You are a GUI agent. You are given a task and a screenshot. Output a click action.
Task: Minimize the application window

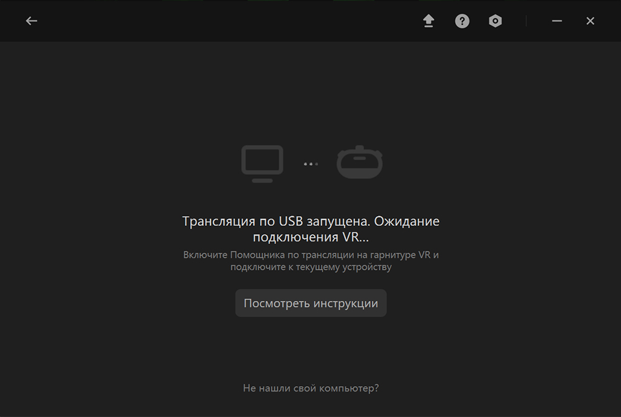click(x=556, y=20)
